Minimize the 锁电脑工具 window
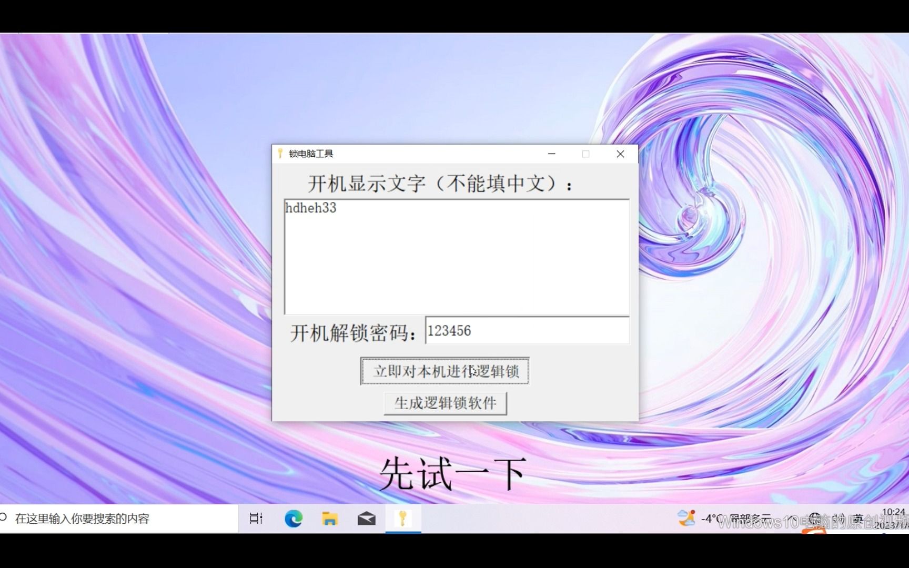The width and height of the screenshot is (909, 568). tap(551, 154)
